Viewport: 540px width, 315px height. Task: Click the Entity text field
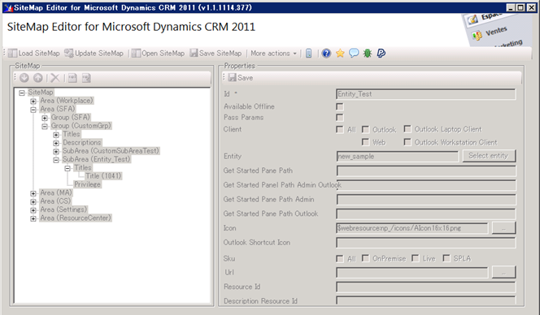click(398, 157)
